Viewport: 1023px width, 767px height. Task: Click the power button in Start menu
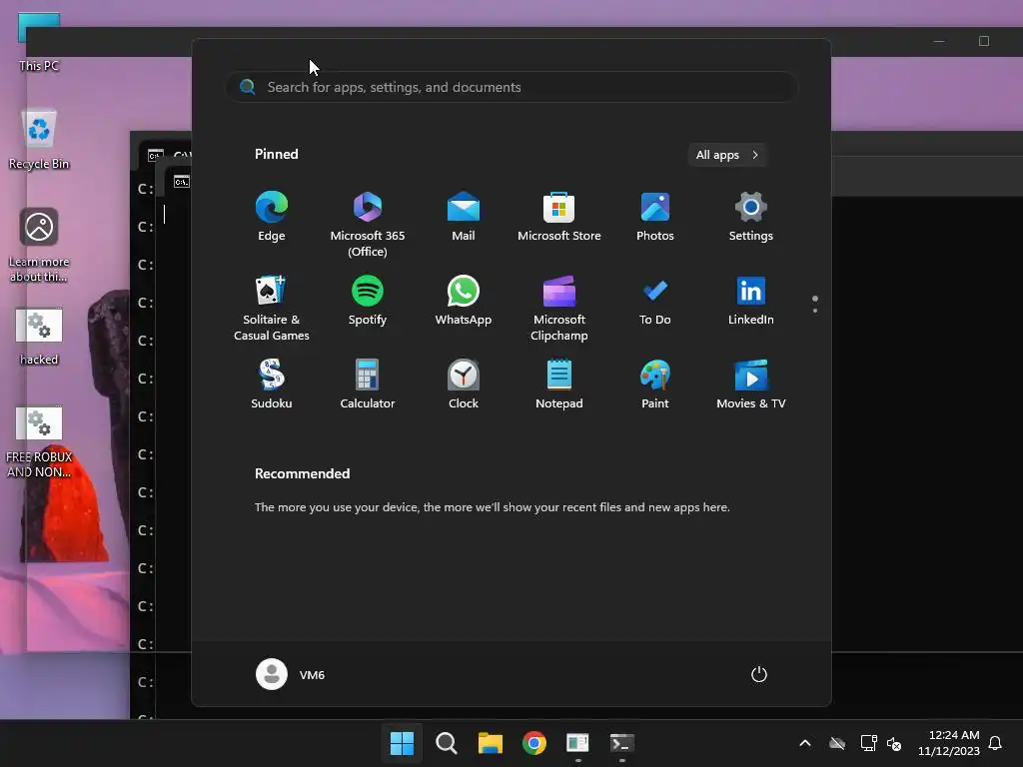click(759, 674)
